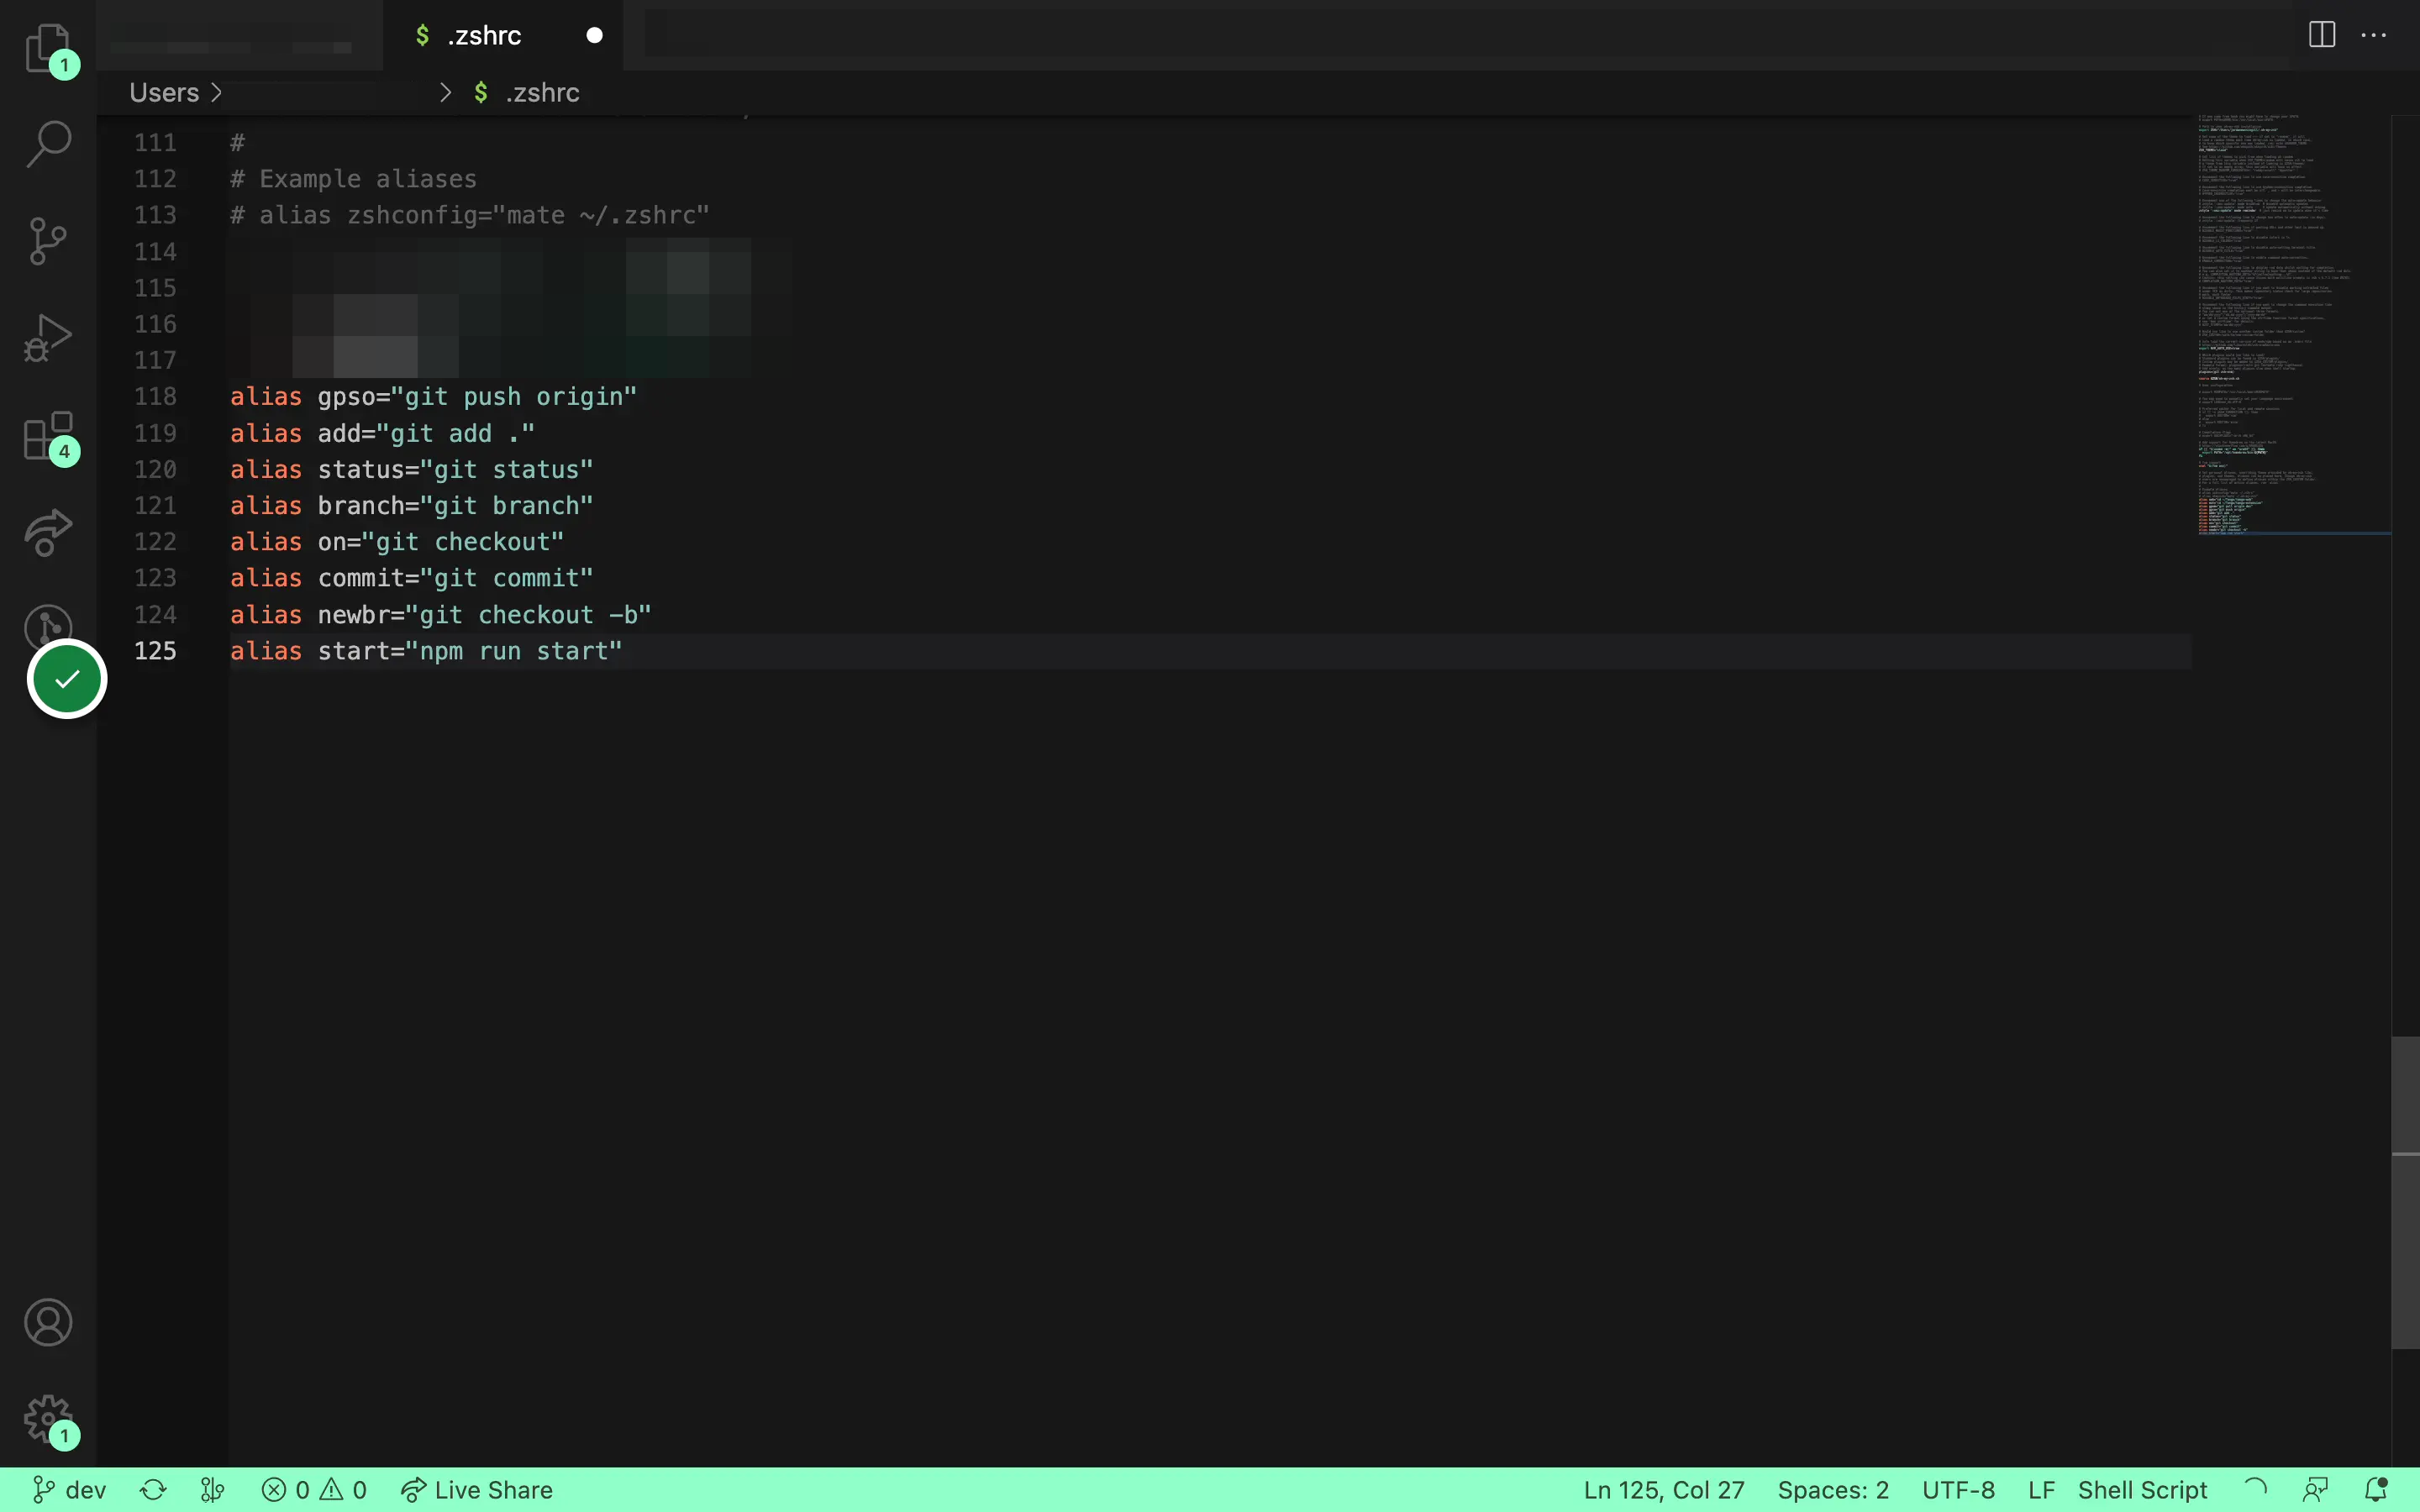The width and height of the screenshot is (2420, 1512).
Task: Split the editor to the right
Action: click(2321, 35)
